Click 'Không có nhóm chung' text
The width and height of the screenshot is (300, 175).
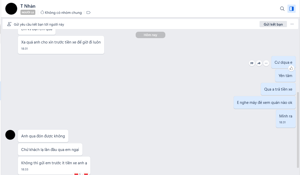pyautogui.click(x=63, y=13)
